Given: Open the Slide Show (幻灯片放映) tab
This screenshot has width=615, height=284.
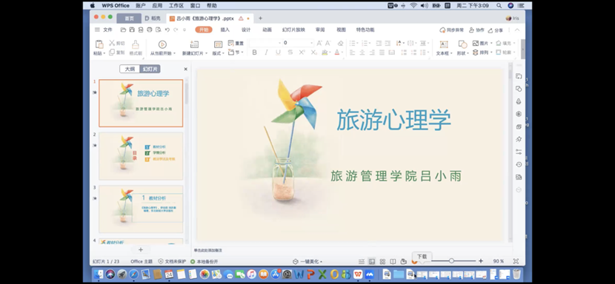Looking at the screenshot, I should pos(293,30).
